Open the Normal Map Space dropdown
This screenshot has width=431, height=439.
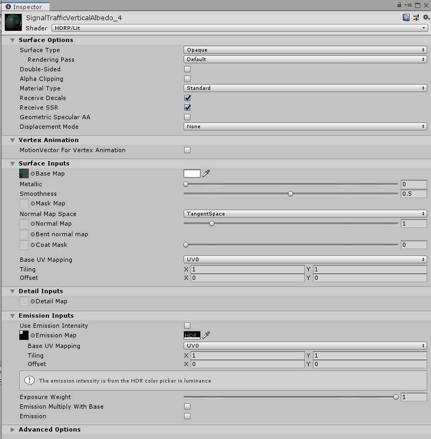(x=305, y=214)
